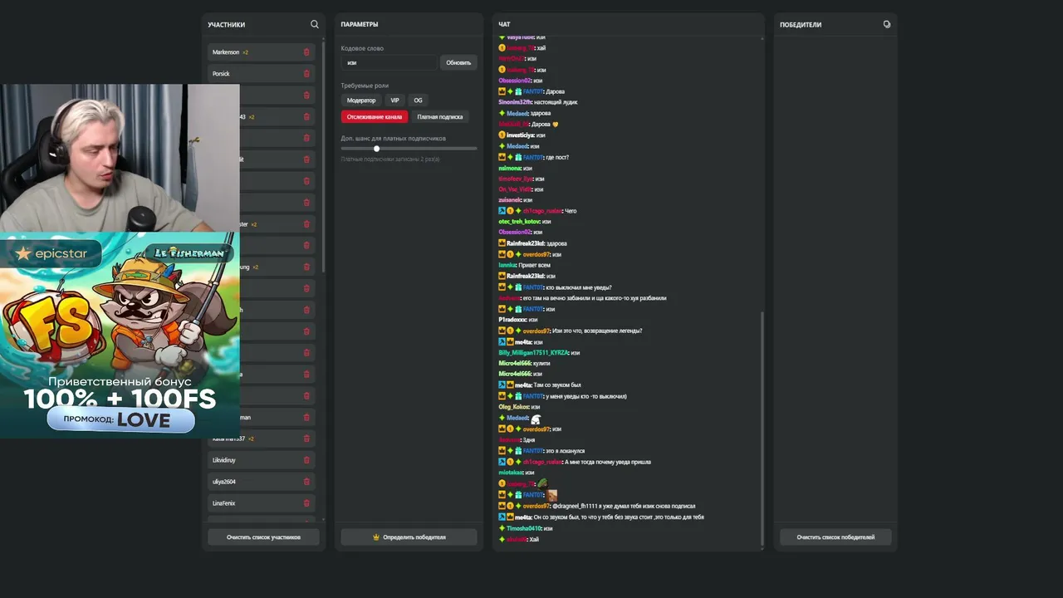Select participant row Markenson
The height and width of the screenshot is (598, 1063).
pyautogui.click(x=261, y=52)
